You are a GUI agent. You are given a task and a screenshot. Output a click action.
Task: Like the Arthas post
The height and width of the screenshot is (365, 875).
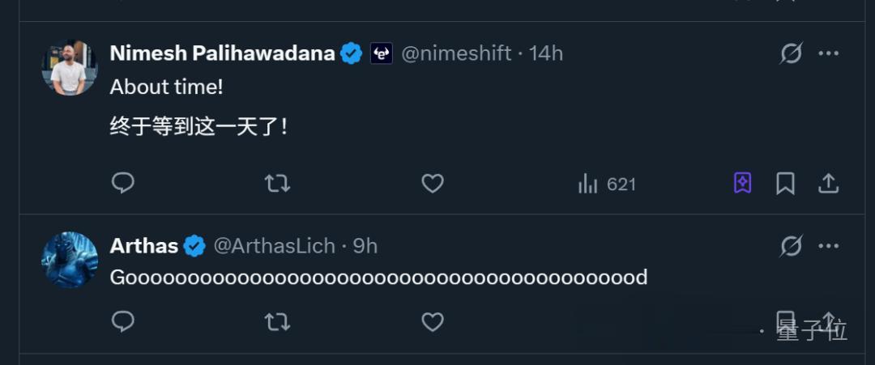(x=433, y=322)
